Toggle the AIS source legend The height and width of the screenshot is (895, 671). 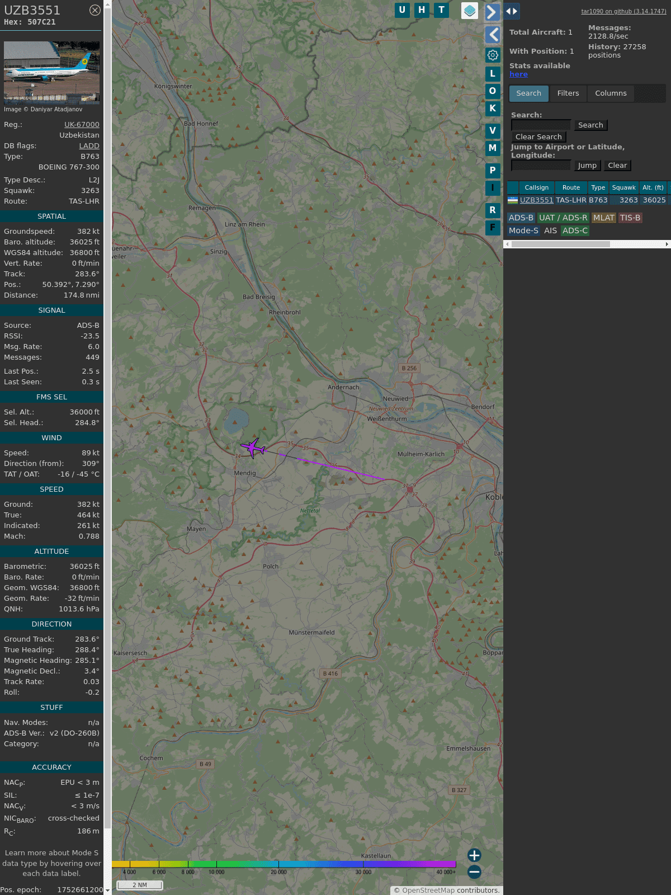551,230
